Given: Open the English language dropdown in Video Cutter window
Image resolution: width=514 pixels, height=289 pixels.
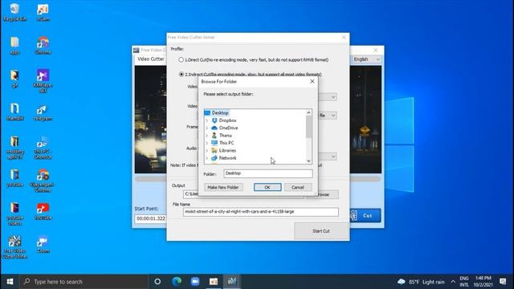Looking at the screenshot, I should (x=366, y=59).
